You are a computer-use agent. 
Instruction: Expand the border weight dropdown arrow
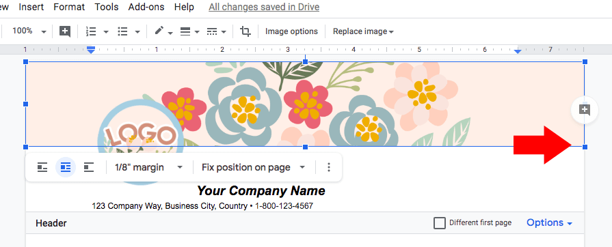[197, 31]
